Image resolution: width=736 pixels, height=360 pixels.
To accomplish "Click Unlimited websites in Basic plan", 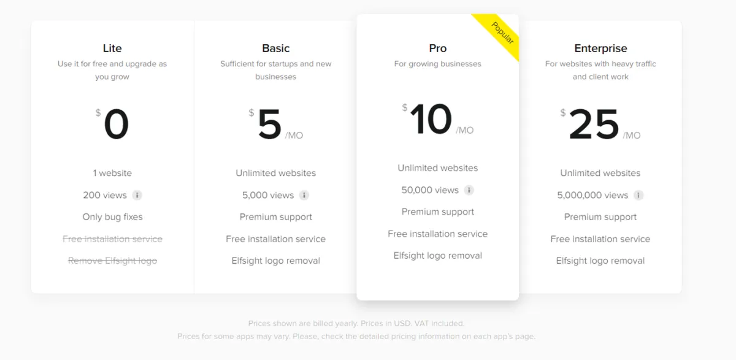I will coord(276,173).
